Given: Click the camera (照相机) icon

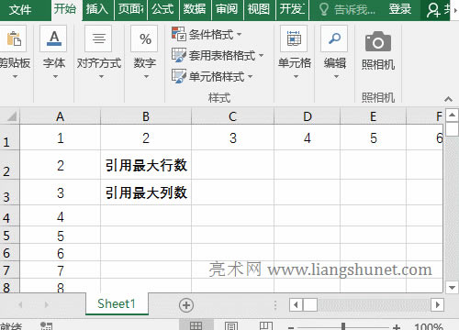Looking at the screenshot, I should click(378, 41).
